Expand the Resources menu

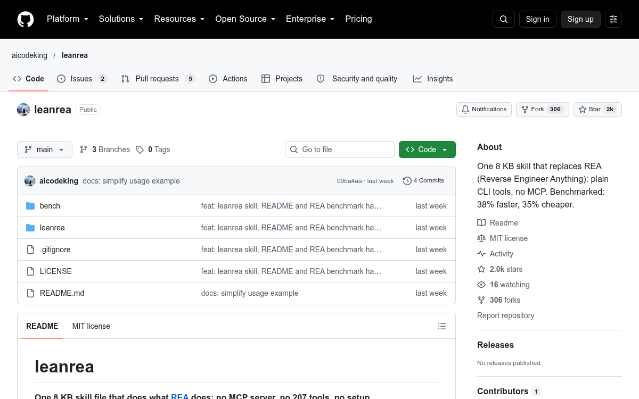tap(179, 19)
